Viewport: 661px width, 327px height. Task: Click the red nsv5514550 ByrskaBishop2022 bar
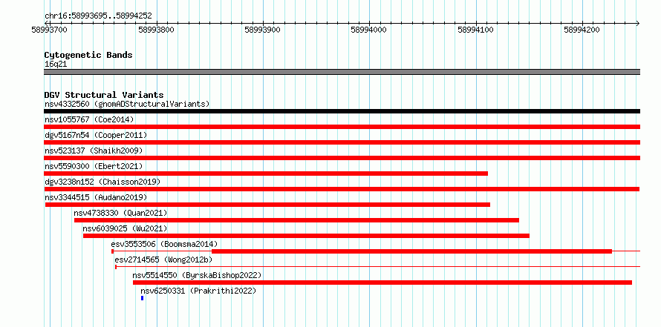[x=382, y=283]
